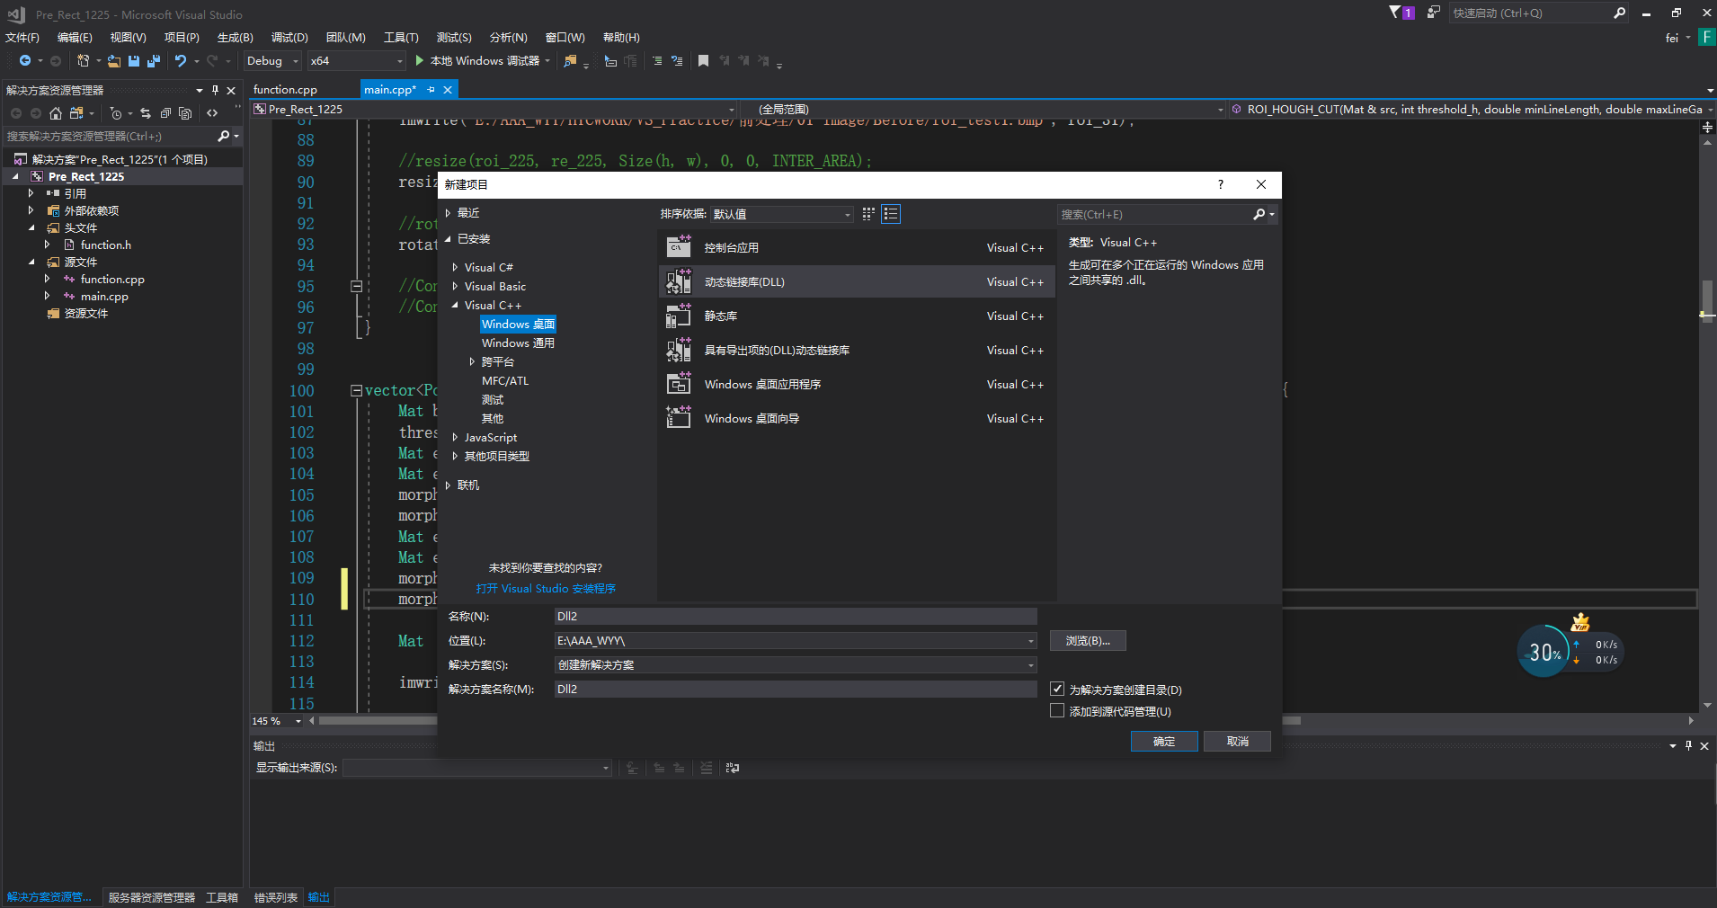
Task: Switch to the function.cpp tab
Action: tap(284, 89)
